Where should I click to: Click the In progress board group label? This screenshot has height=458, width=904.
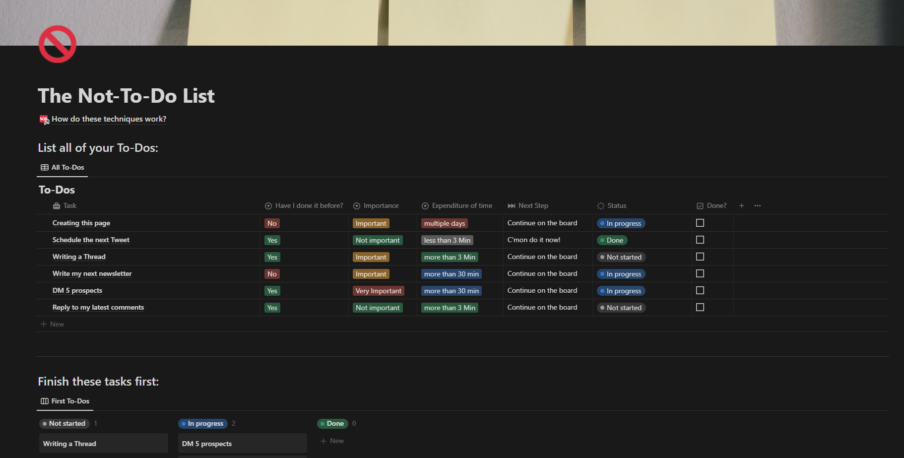coord(202,423)
